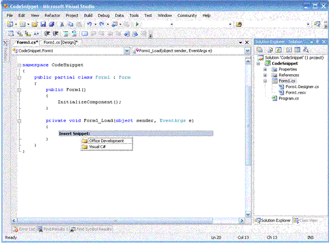Click the Toggle Bookmark icon
The width and height of the screenshot is (329, 246).
(85, 33)
